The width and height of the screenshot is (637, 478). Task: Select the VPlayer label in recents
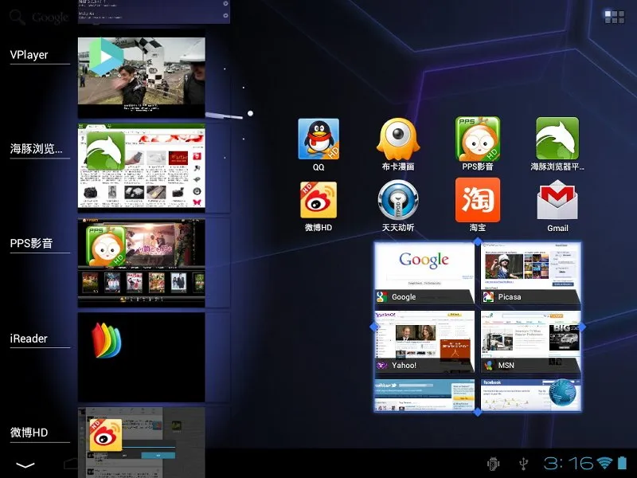[x=29, y=54]
